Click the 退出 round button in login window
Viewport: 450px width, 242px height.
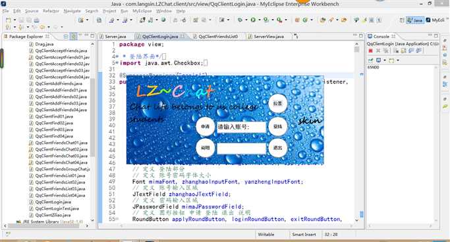pyautogui.click(x=277, y=148)
